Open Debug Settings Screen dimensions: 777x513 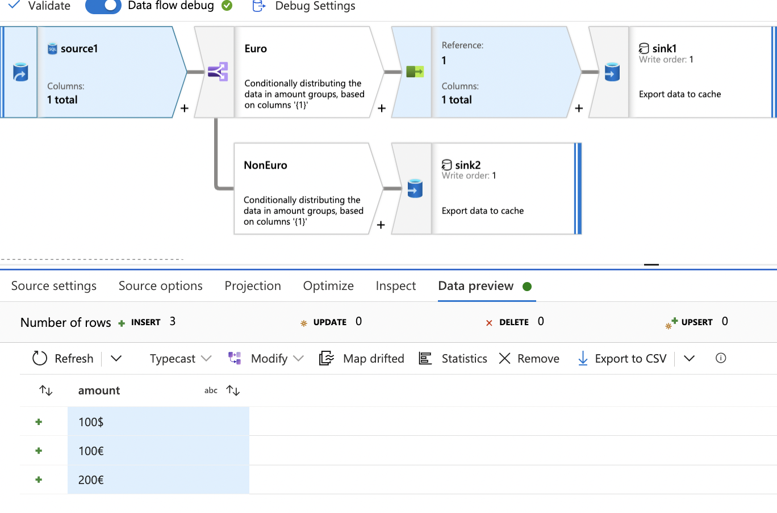click(x=304, y=6)
